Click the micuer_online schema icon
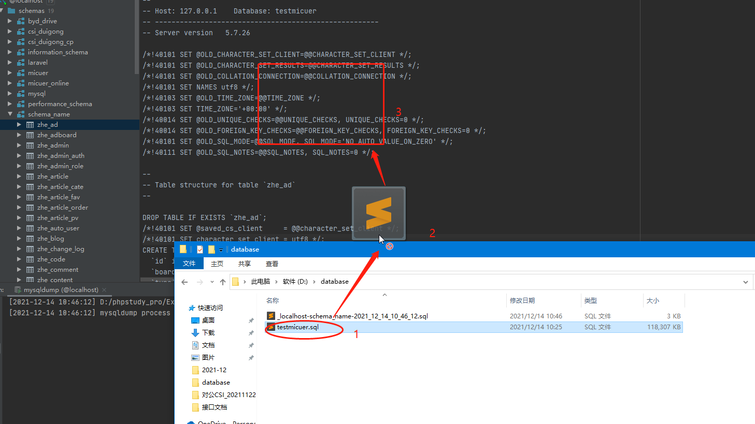The image size is (755, 424). pyautogui.click(x=21, y=83)
